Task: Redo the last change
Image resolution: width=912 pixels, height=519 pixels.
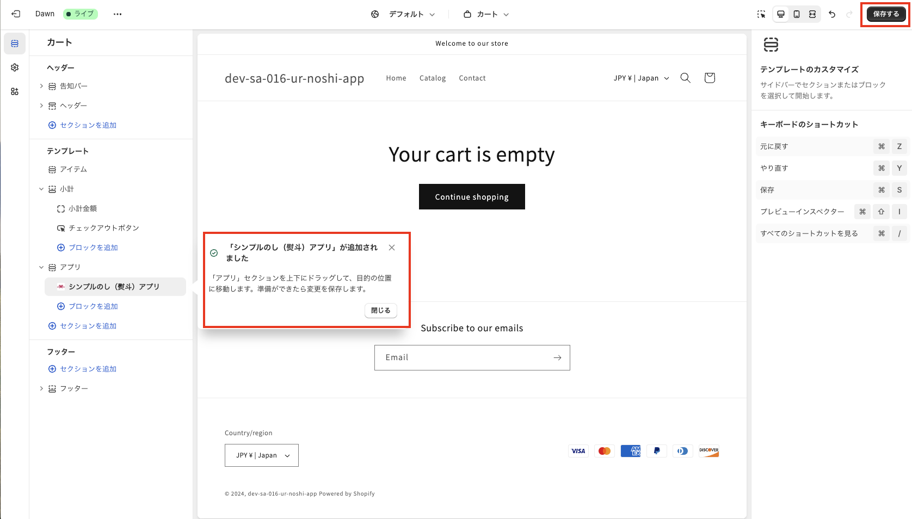Action: click(x=849, y=14)
